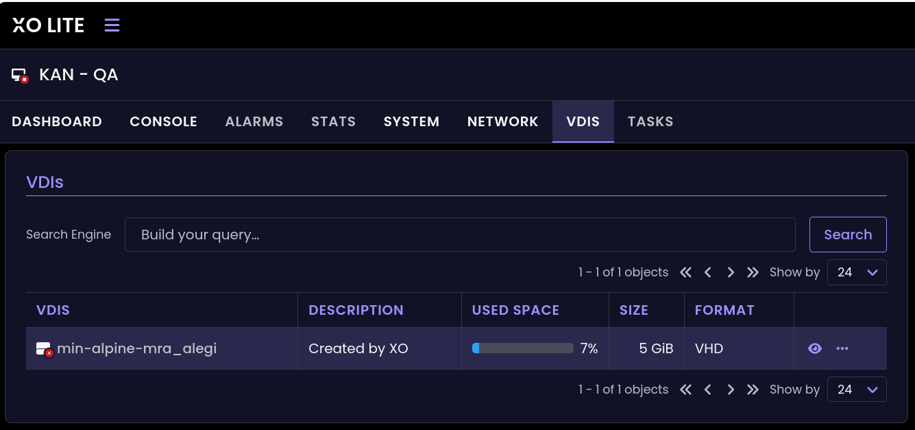Go to last page in bottom pagination
915x430 pixels.
click(753, 390)
